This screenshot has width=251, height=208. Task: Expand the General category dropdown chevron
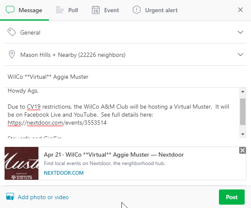[240, 32]
